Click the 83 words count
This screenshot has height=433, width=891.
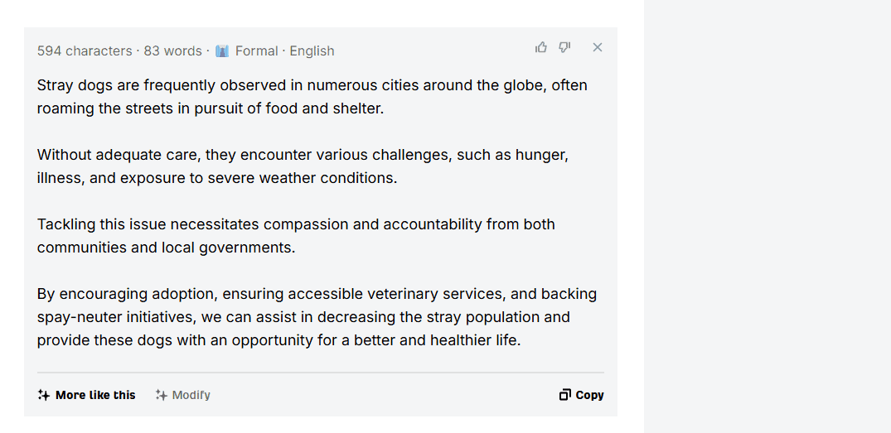172,51
